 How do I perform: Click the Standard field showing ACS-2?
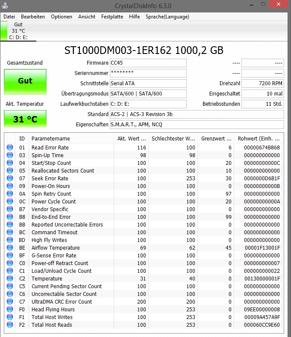click(197, 114)
